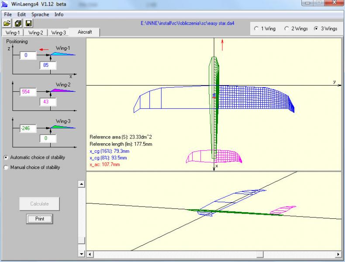Click the Calculate button
345x262 pixels.
point(39,203)
